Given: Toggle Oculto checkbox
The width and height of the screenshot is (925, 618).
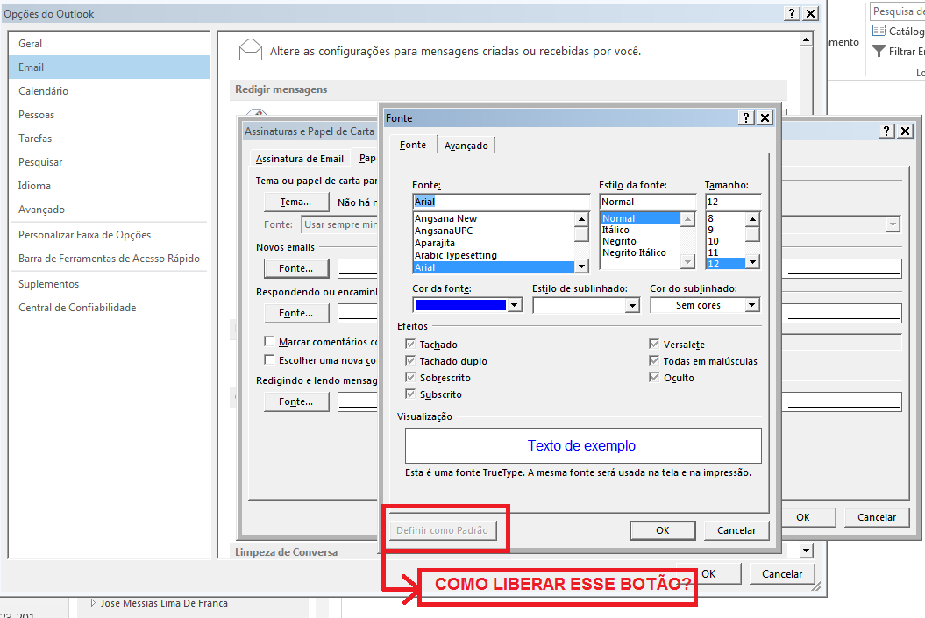Looking at the screenshot, I should pyautogui.click(x=653, y=377).
